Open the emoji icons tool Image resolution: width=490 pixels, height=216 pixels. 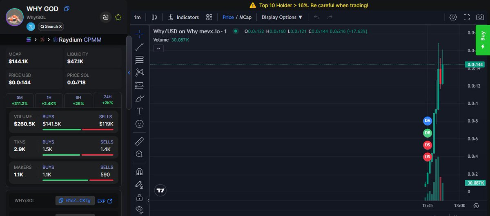(x=140, y=123)
